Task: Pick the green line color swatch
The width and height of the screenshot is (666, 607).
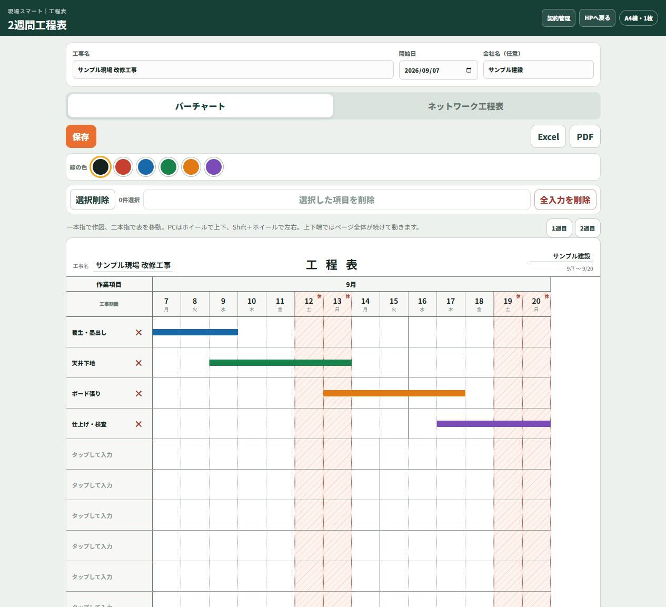Action: click(168, 167)
